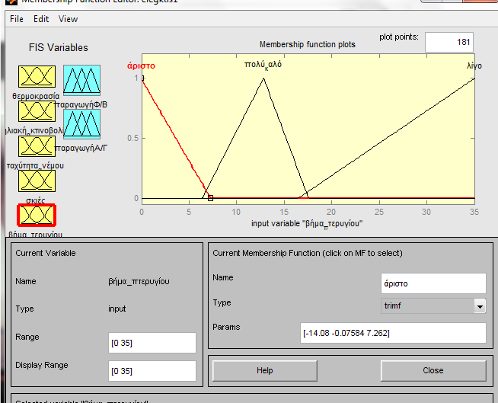Select the παραγωγήΑ/Γ output variable icon
498x403 pixels.
82,124
